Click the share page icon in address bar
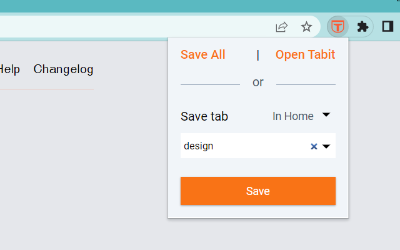The height and width of the screenshot is (250, 400). click(282, 27)
